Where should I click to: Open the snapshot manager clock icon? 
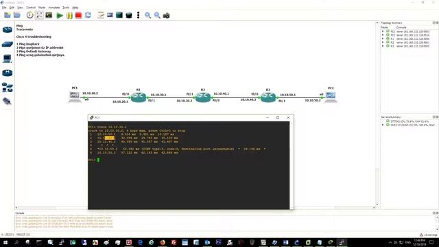[x=29, y=15]
